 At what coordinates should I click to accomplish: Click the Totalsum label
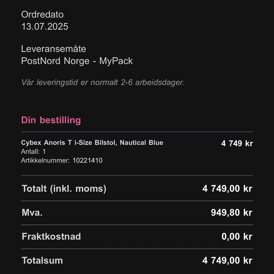click(x=42, y=260)
